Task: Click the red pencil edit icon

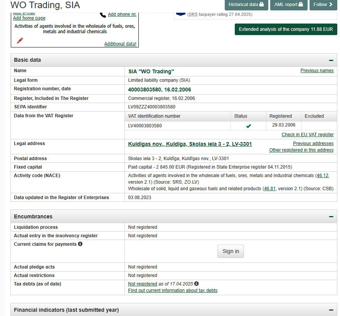Action: point(20,41)
